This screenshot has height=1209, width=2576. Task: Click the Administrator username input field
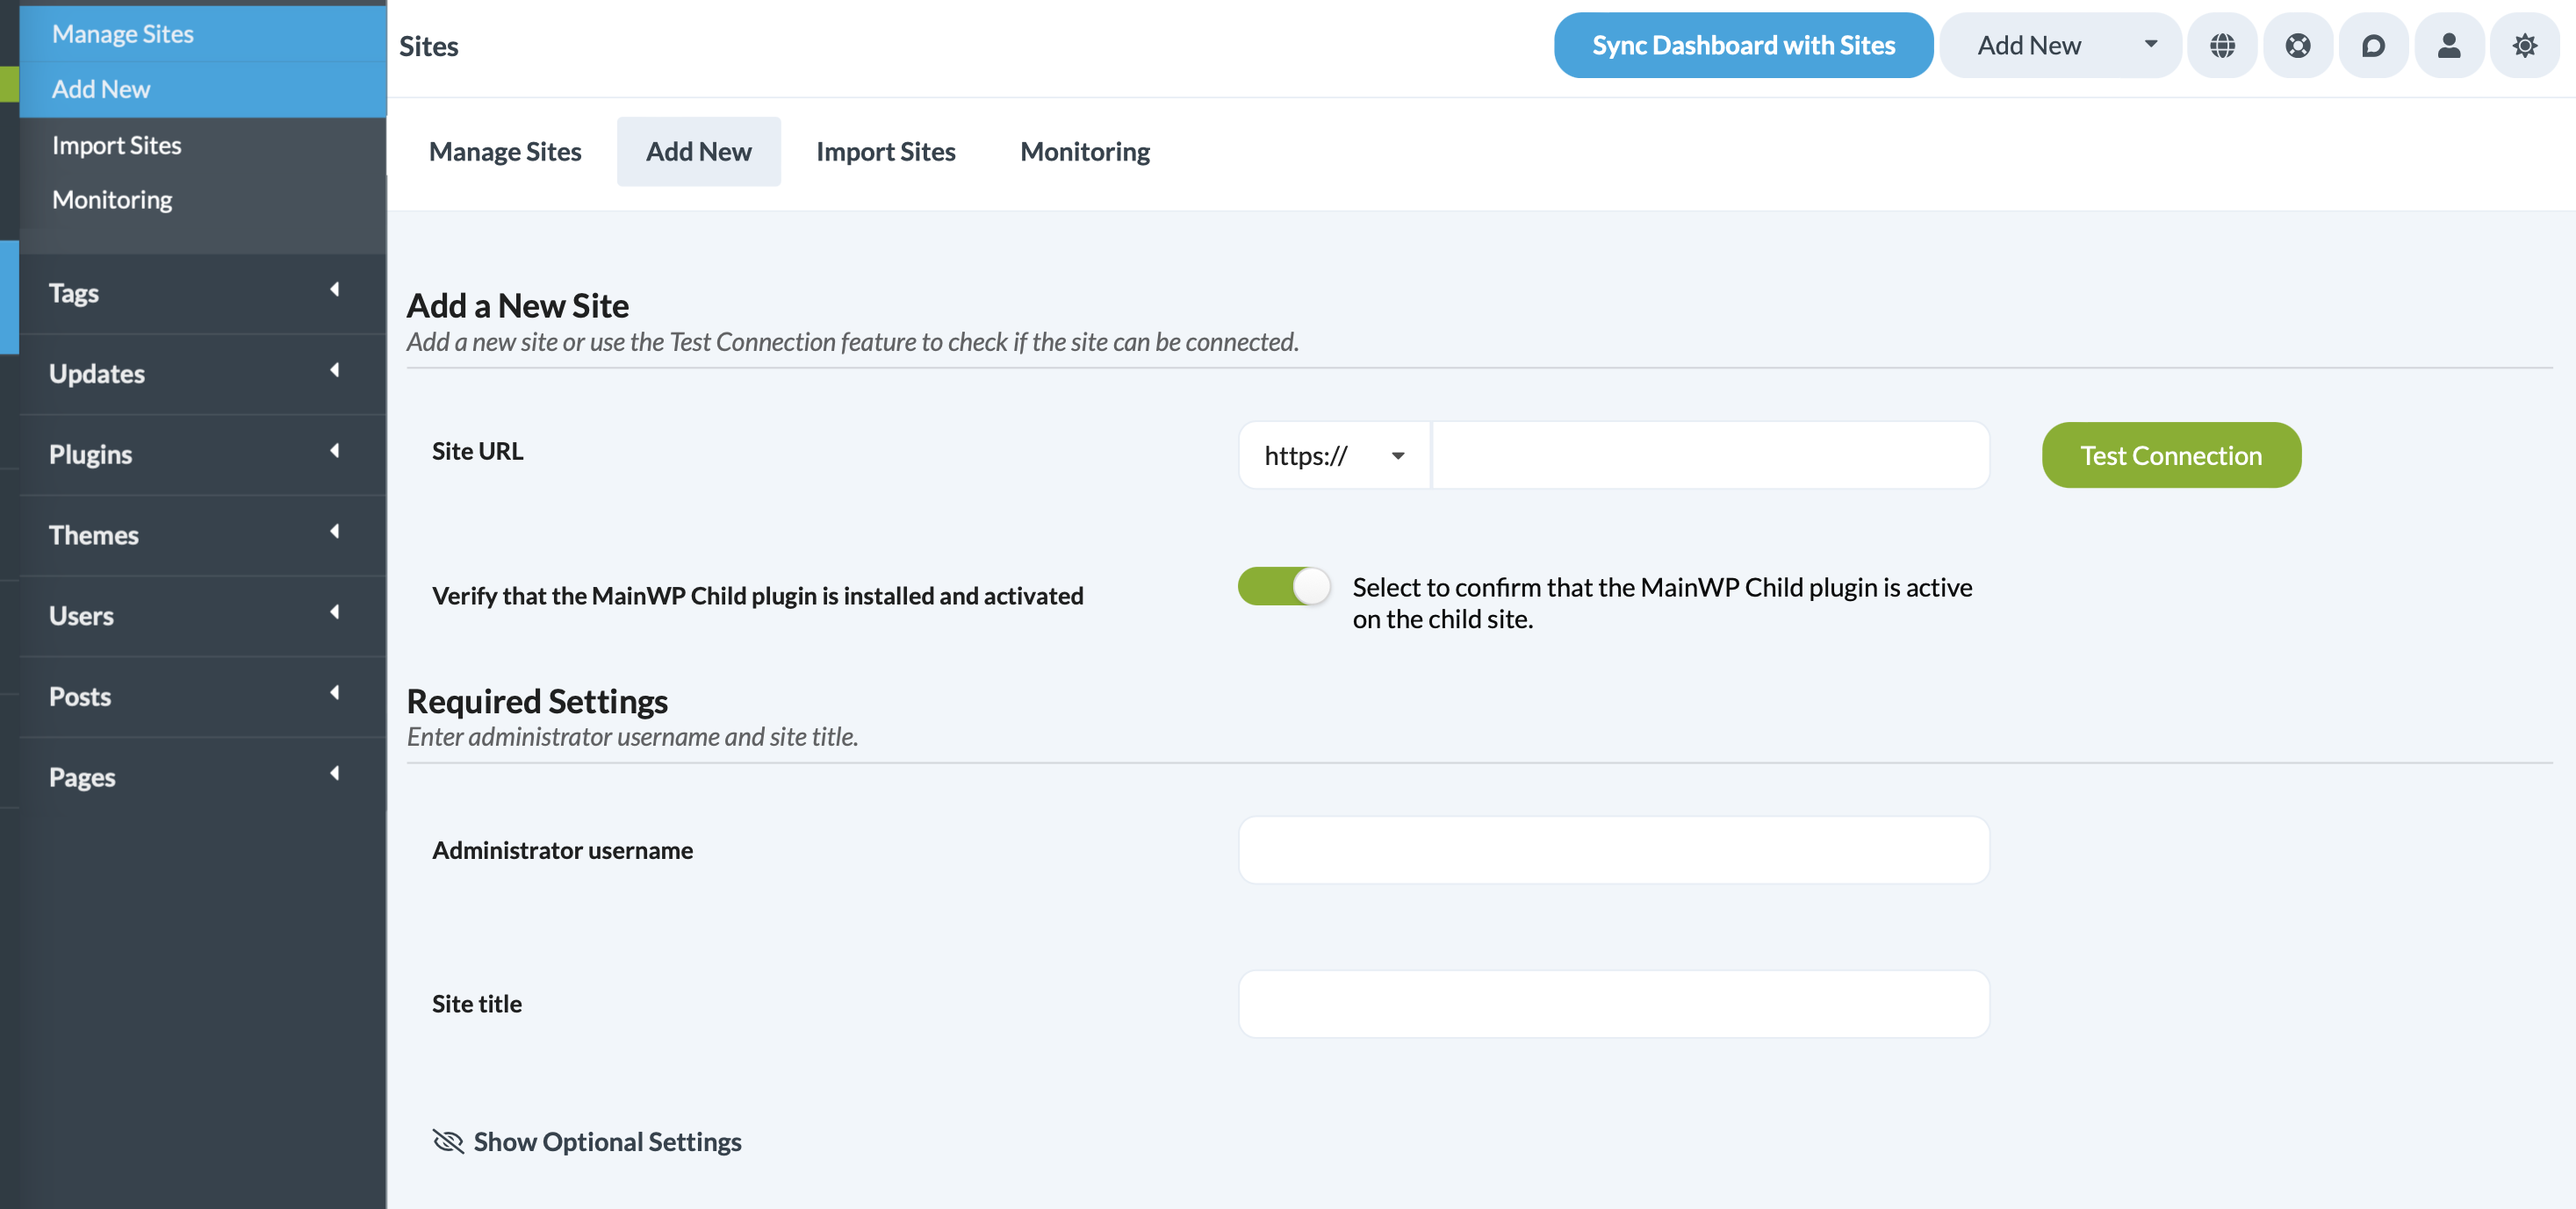click(x=1615, y=849)
